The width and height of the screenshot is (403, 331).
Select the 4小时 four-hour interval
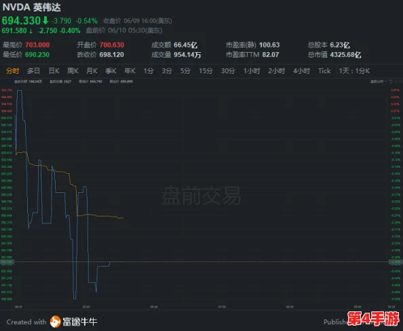pos(301,71)
